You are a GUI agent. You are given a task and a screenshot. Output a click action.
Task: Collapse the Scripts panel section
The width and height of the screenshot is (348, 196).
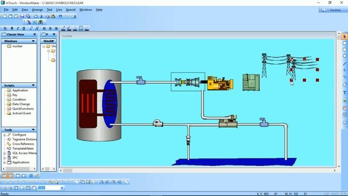coord(33,85)
